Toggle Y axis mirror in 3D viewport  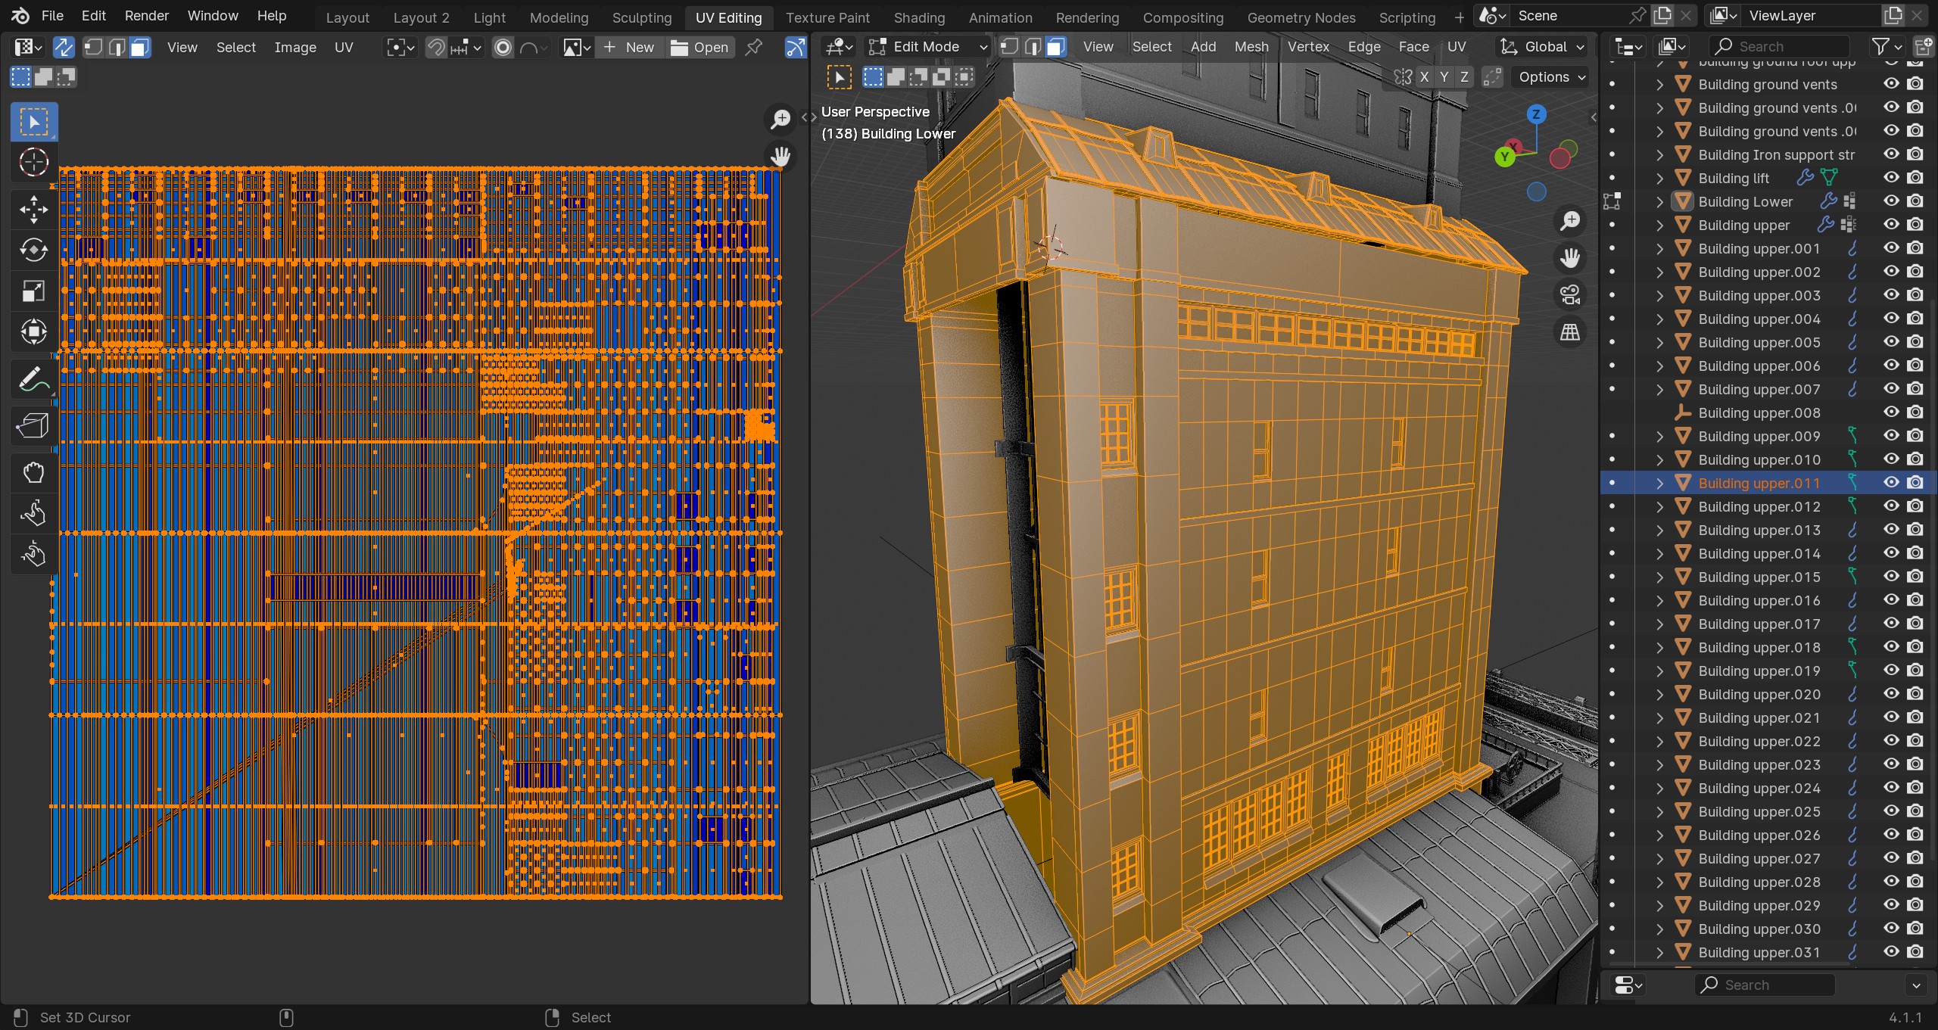coord(1444,76)
